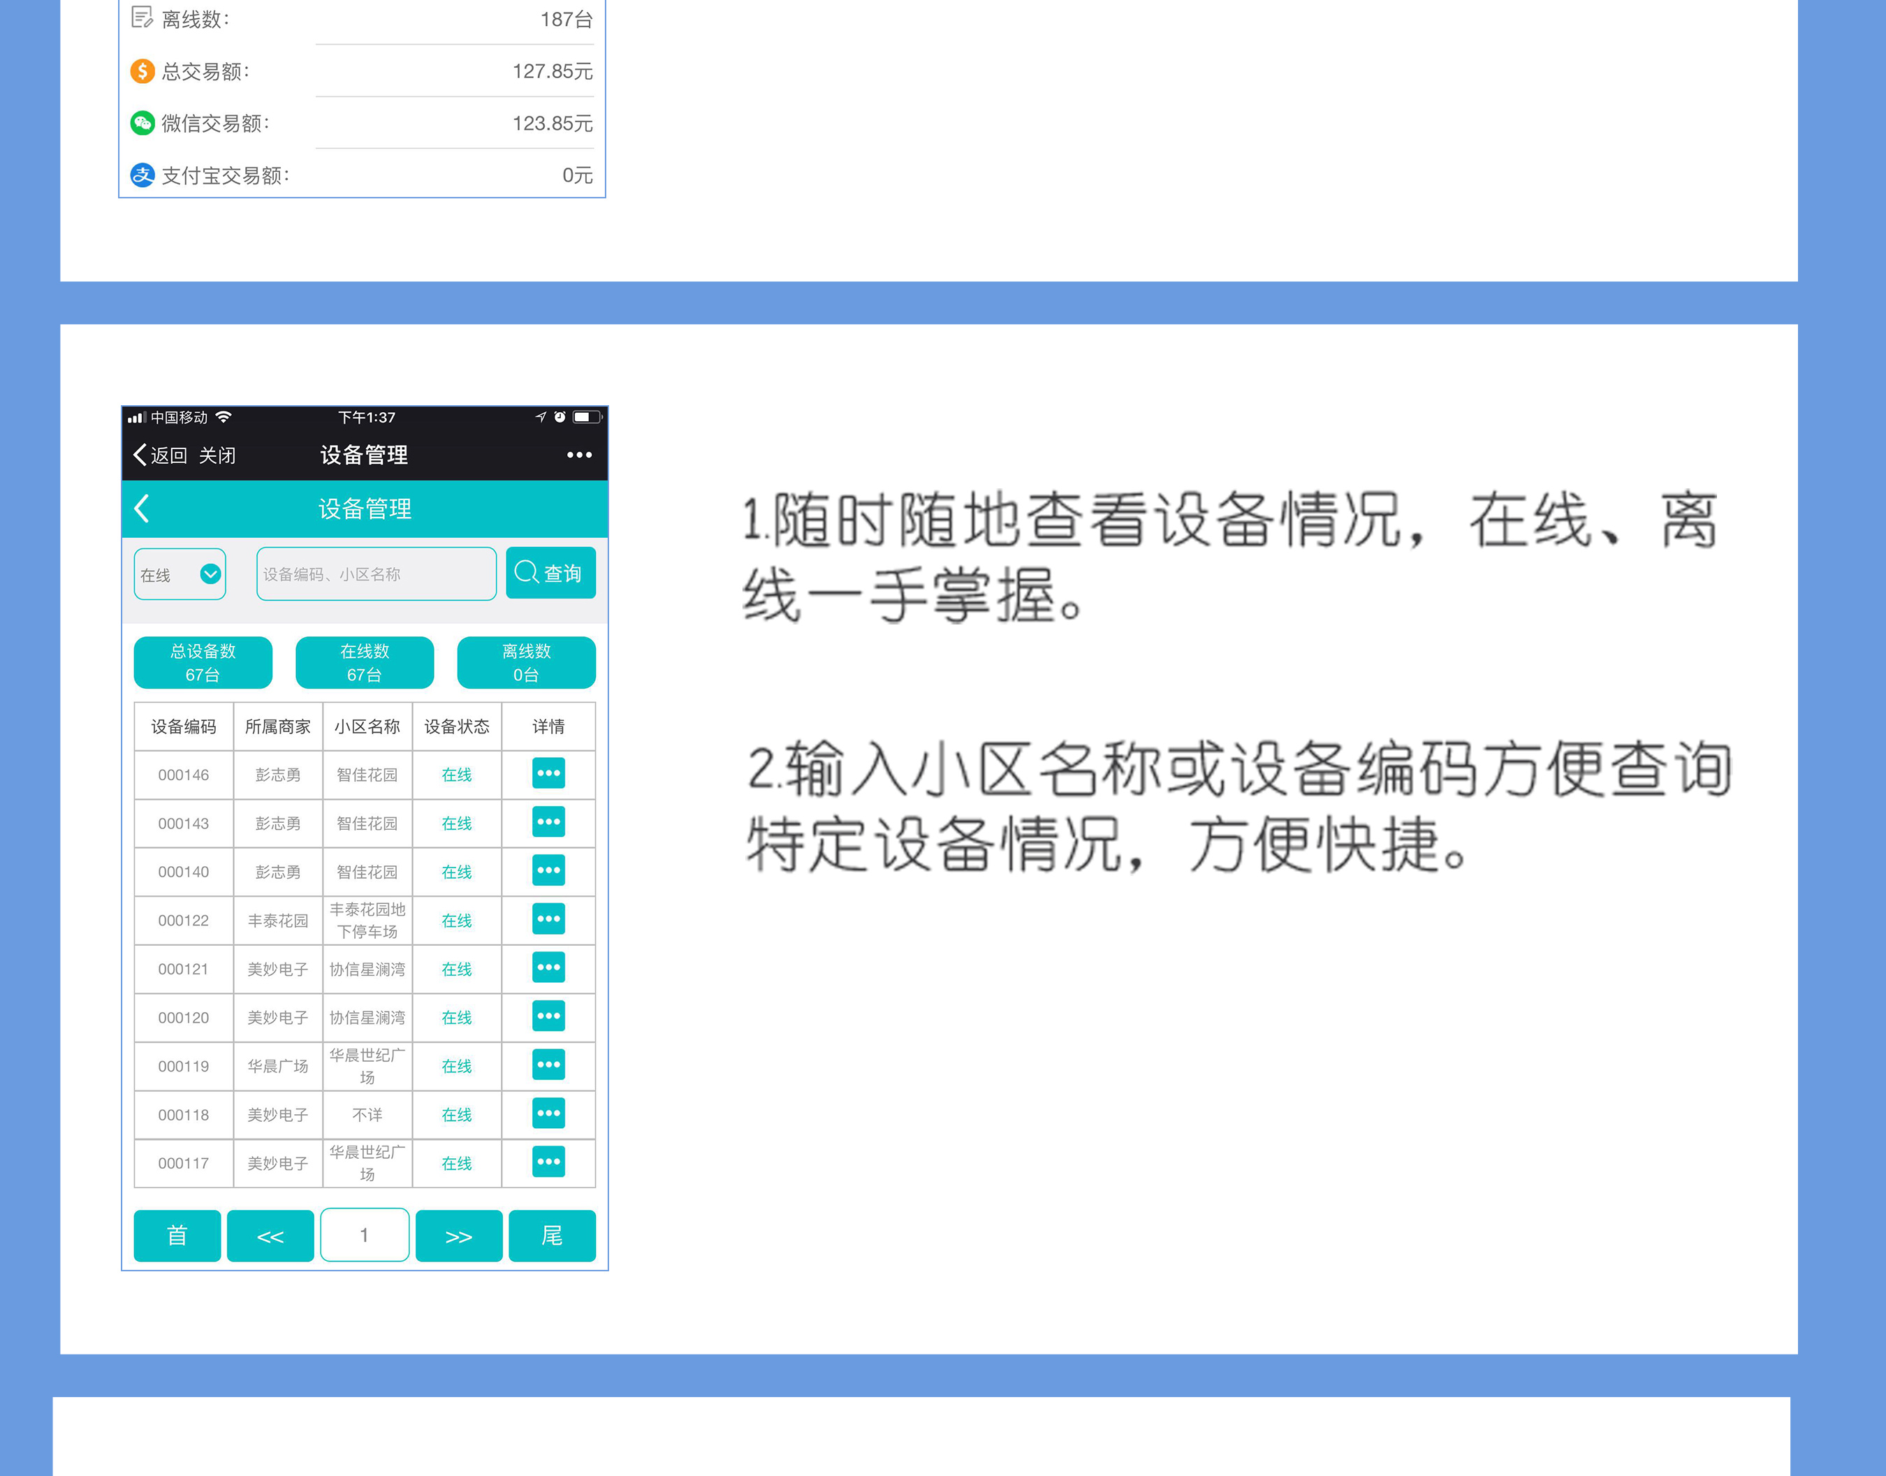Click the 123.85元 WeChat transaction value
This screenshot has width=1886, height=1476.
click(553, 123)
